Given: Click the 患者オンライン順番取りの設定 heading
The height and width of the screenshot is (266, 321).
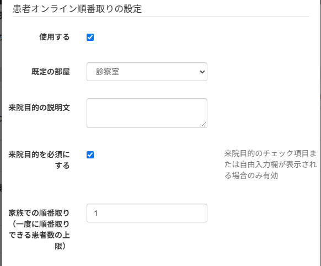Looking at the screenshot, I should [77, 9].
